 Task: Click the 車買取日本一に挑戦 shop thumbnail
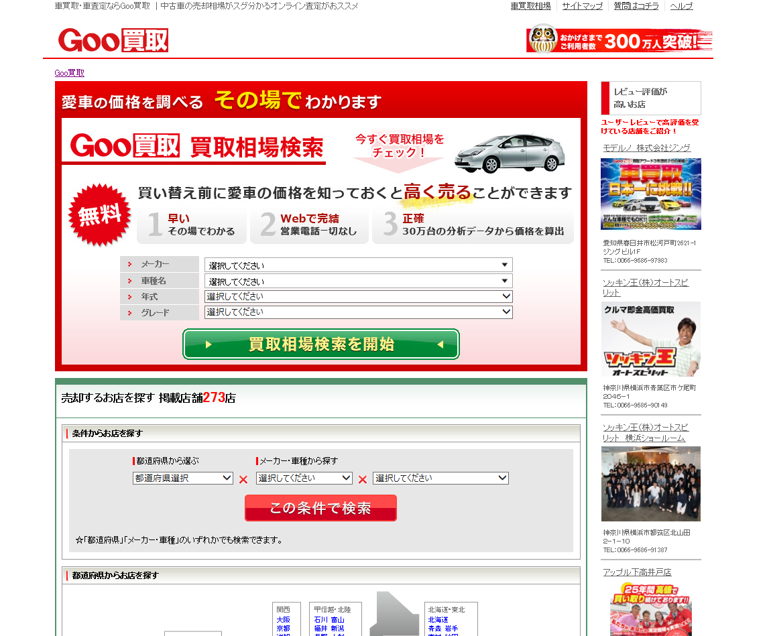(651, 194)
